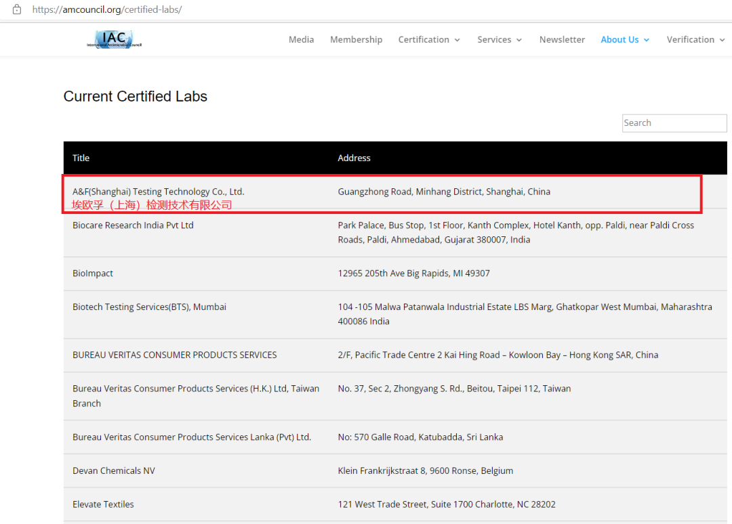Click the Search input field

(x=674, y=123)
